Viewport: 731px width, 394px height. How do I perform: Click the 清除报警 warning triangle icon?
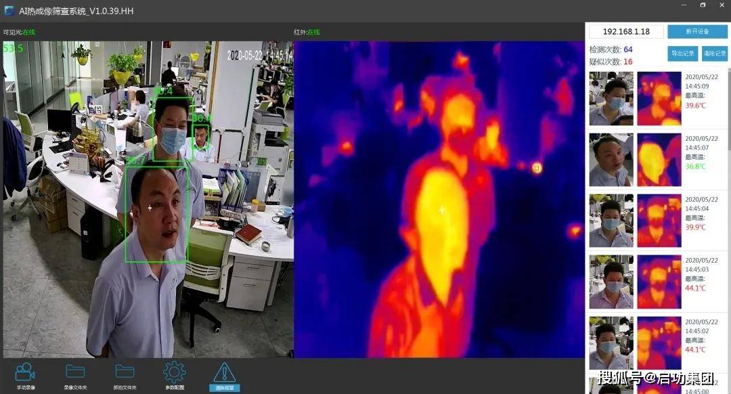[x=224, y=372]
